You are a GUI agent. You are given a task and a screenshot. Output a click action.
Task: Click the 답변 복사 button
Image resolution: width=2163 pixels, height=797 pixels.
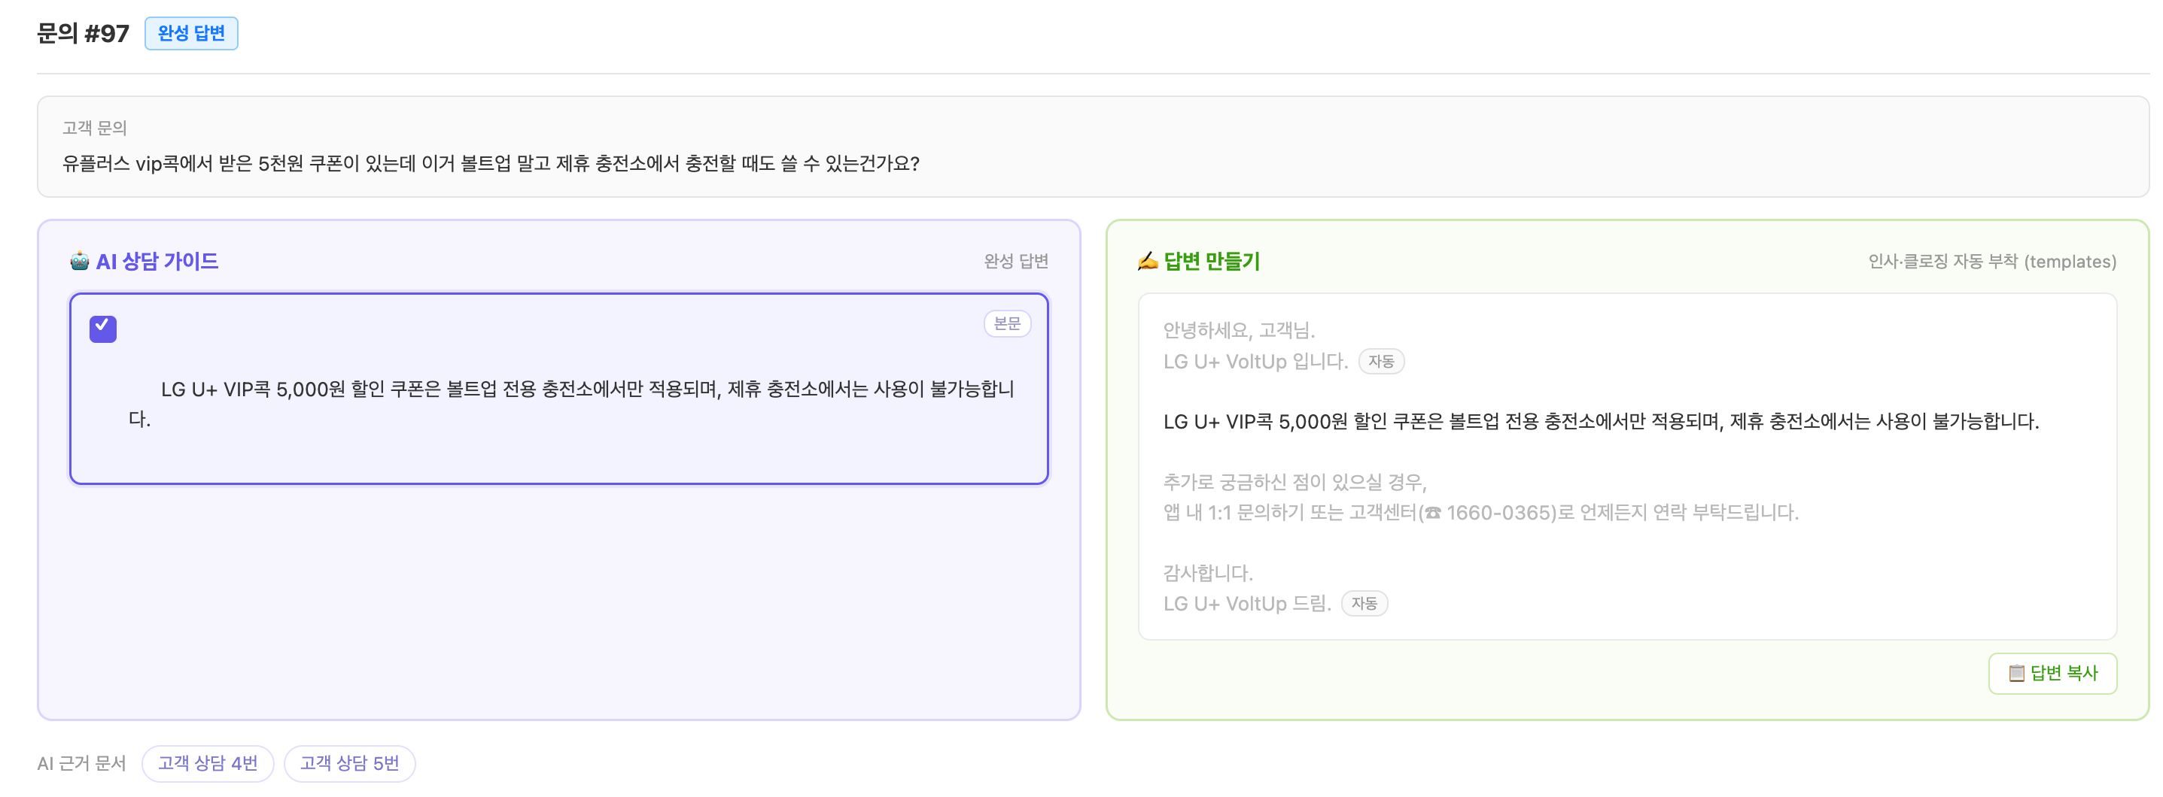pyautogui.click(x=2052, y=672)
